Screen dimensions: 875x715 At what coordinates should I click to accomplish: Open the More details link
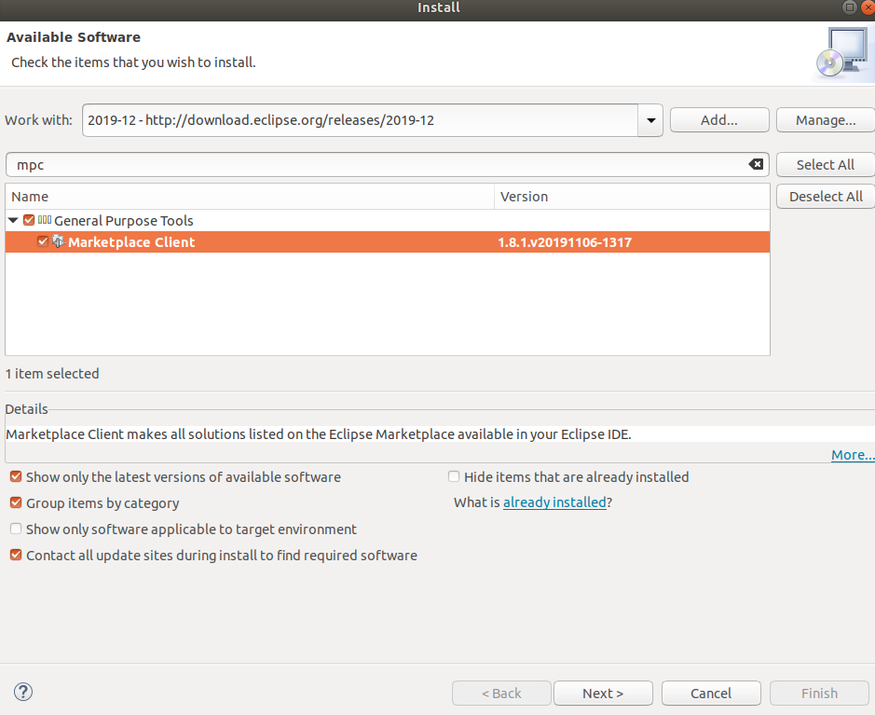(x=852, y=454)
